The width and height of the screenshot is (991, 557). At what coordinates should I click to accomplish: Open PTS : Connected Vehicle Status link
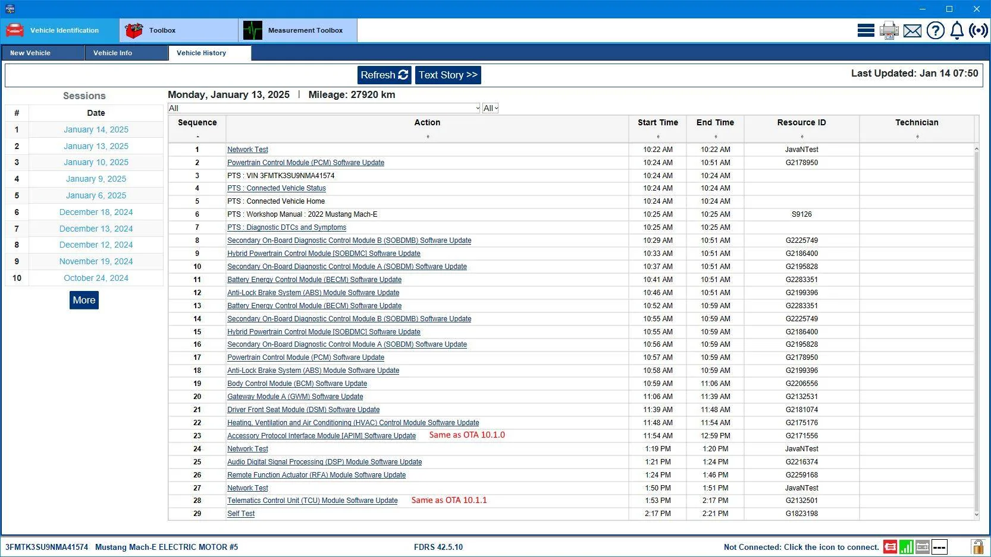(x=277, y=188)
